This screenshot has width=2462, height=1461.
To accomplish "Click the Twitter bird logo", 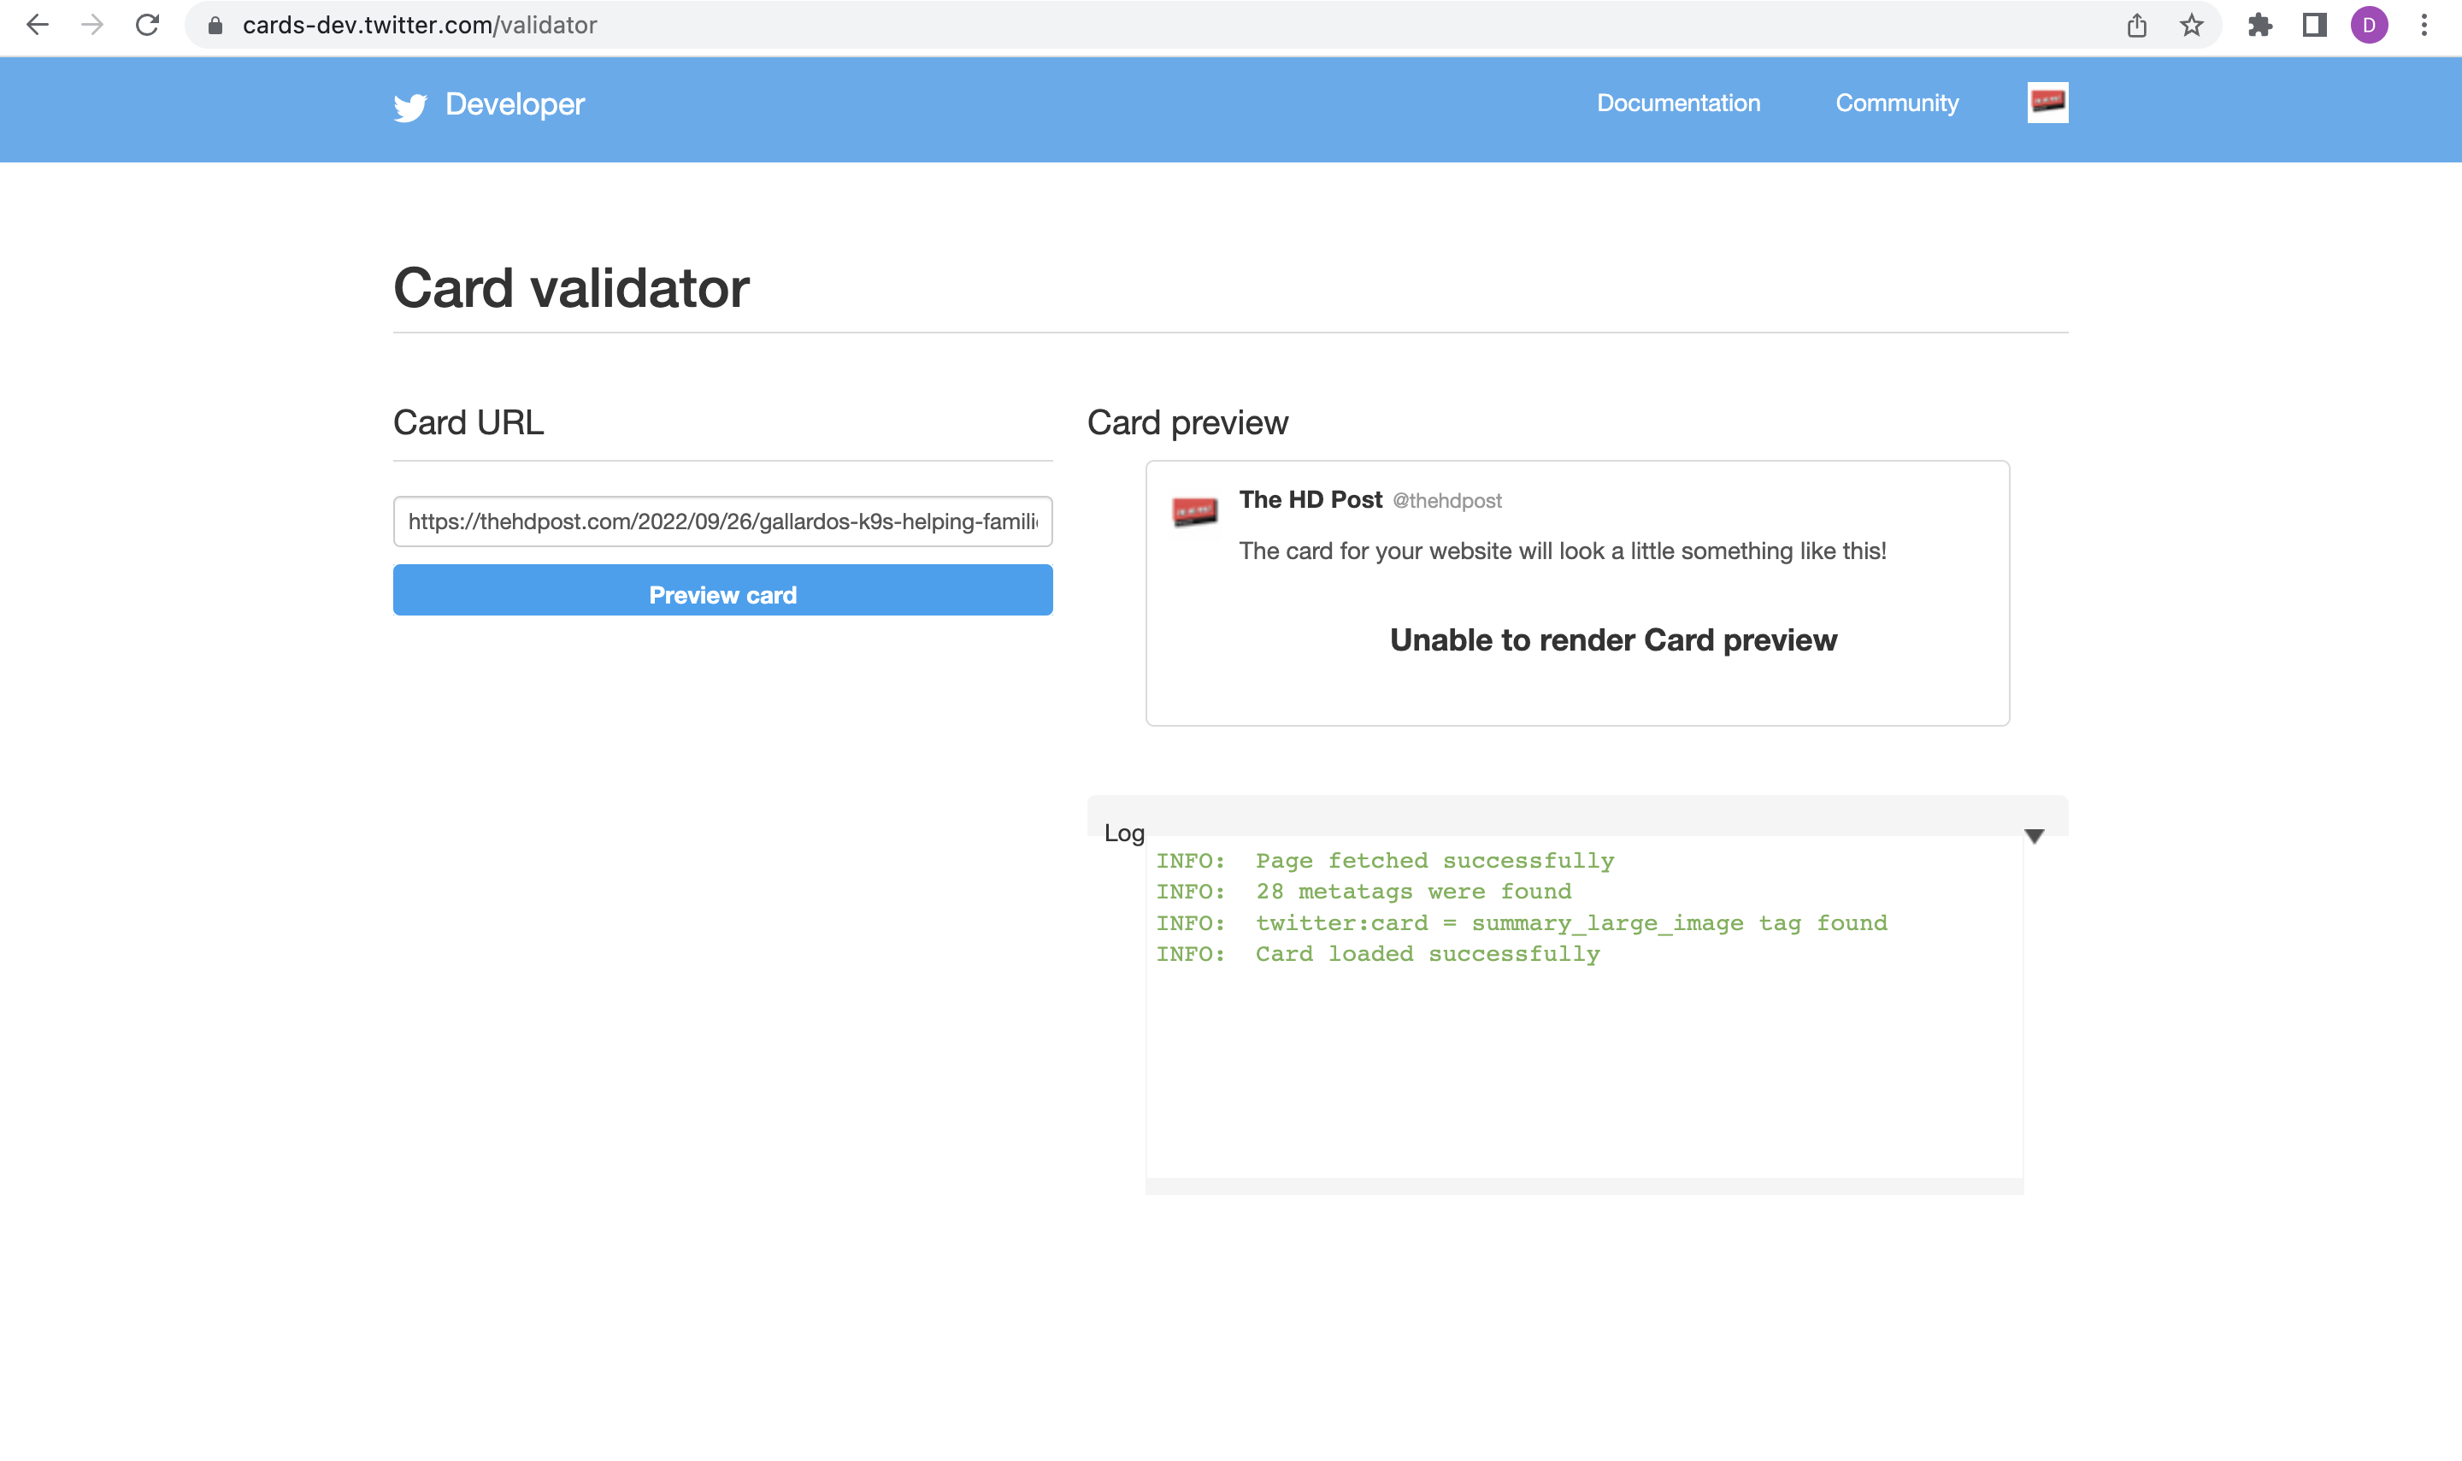I will click(x=410, y=106).
